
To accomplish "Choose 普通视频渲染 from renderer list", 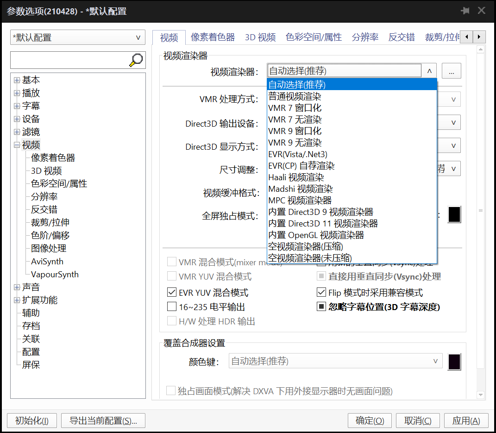I will coord(352,96).
